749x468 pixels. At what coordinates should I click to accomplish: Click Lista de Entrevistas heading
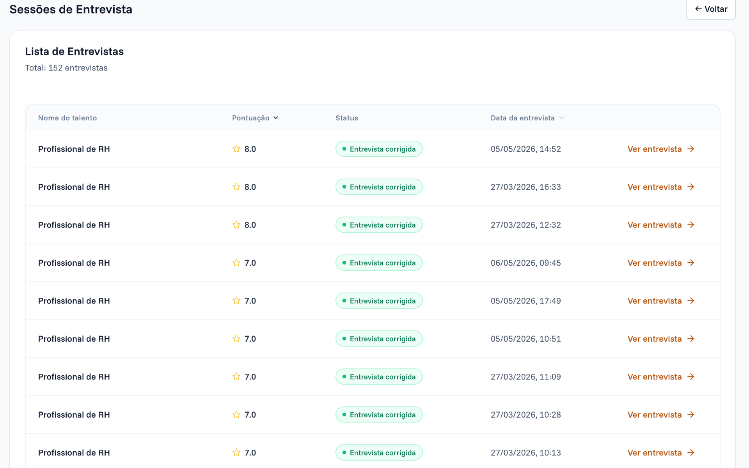75,51
